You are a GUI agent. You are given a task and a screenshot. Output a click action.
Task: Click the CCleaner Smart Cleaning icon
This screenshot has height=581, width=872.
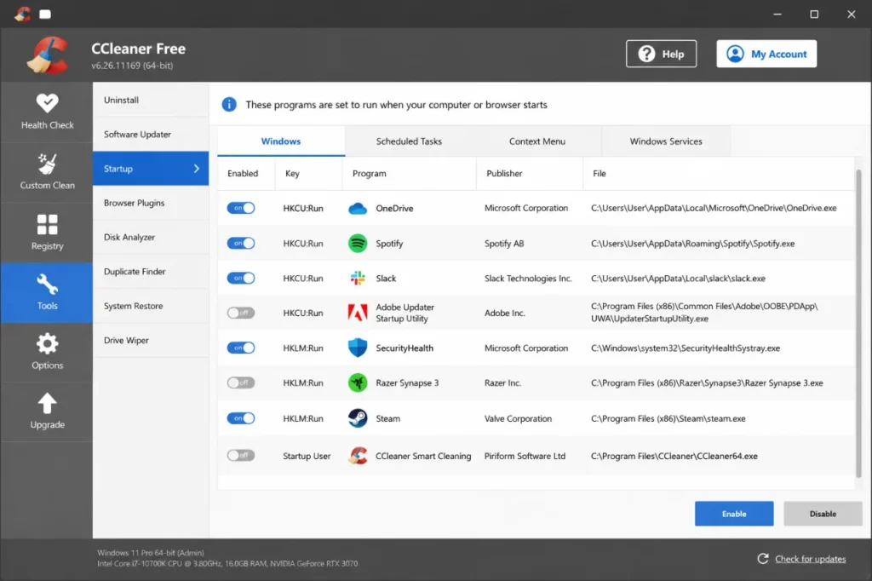[358, 456]
